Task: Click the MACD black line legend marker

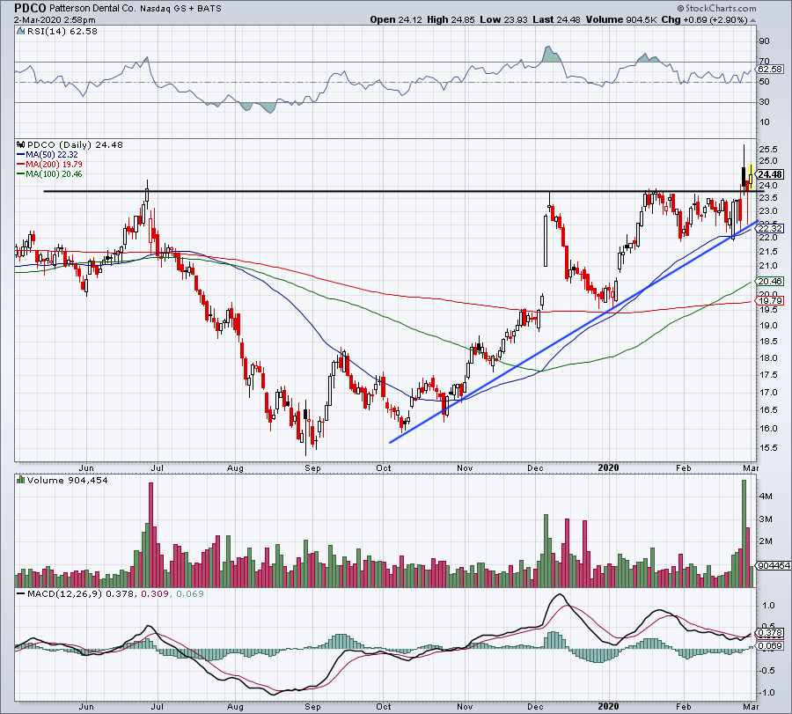Action: [x=20, y=593]
